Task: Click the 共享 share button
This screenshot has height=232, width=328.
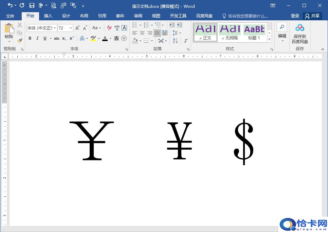Action: coord(312,16)
